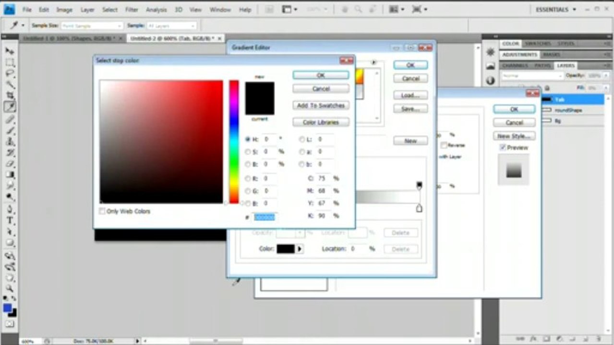The image size is (614, 345).
Task: Open the layer blend mode dropdown
Action: 532,76
